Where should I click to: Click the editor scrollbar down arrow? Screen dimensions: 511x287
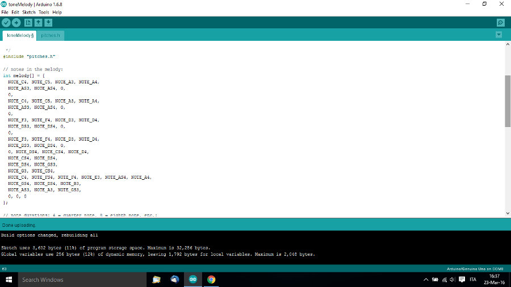click(508, 213)
